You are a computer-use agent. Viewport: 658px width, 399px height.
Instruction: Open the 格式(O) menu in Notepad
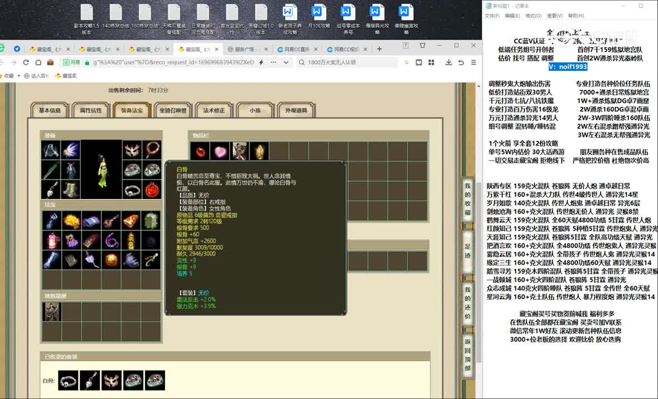[533, 16]
